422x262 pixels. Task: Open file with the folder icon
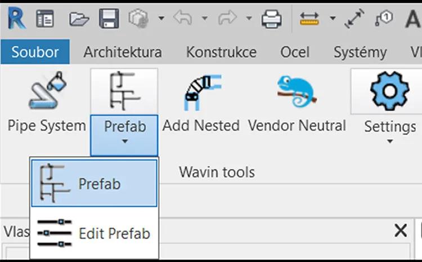pos(79,19)
